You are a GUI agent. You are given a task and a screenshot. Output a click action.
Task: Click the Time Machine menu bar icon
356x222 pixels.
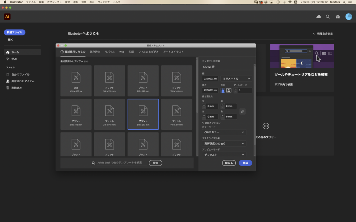278,2
